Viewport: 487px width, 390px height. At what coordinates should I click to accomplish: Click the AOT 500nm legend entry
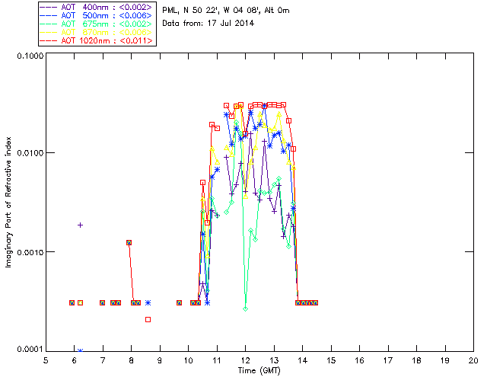coord(97,15)
